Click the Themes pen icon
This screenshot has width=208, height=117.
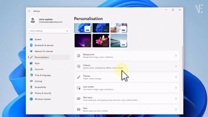(79, 77)
